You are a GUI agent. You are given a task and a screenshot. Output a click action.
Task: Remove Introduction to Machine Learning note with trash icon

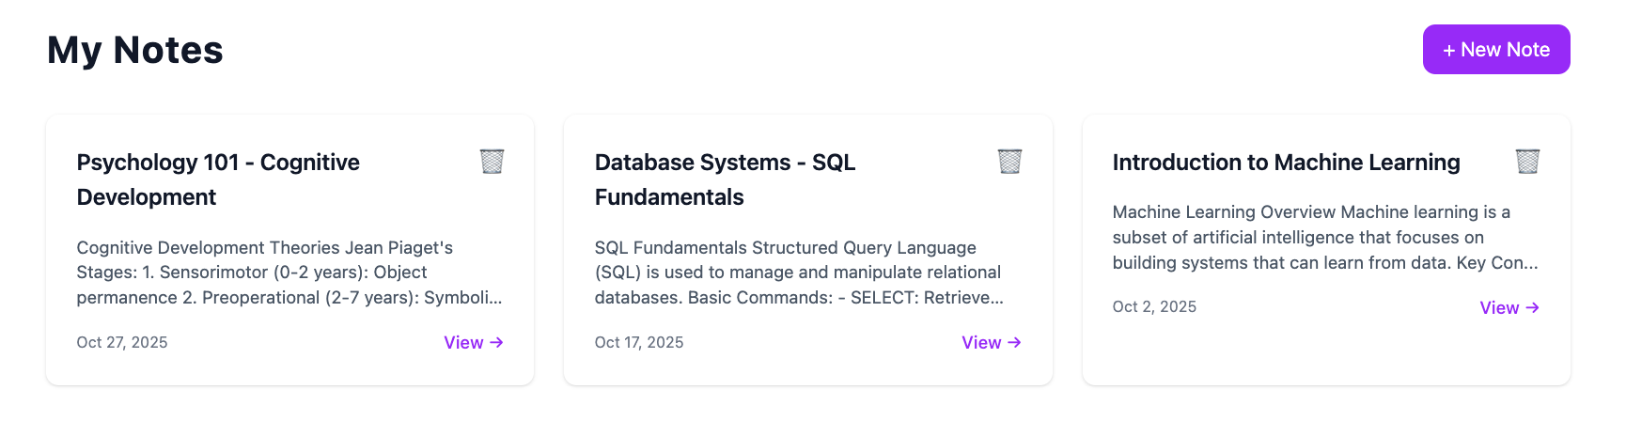point(1527,162)
